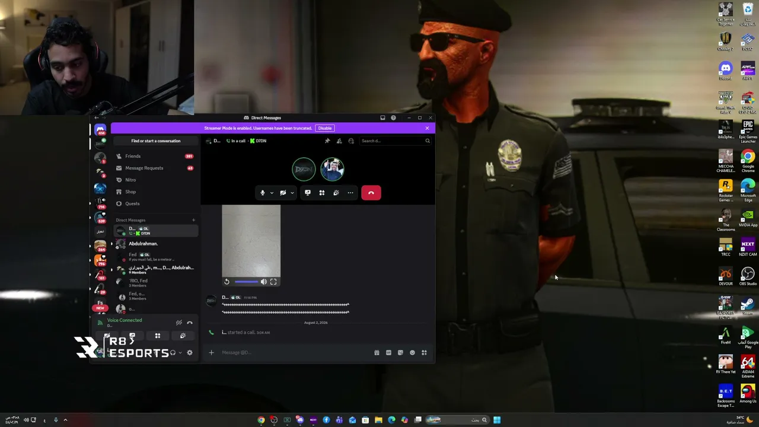Toggle video attachment volume speaker icon

pos(263,282)
